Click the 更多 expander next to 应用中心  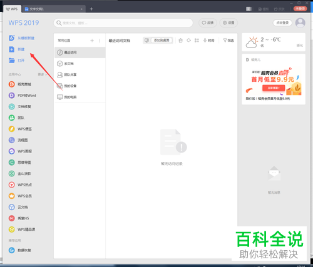[42, 74]
